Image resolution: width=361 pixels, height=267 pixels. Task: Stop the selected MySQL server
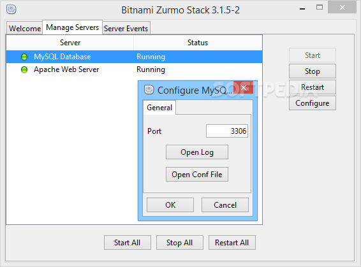coord(312,71)
